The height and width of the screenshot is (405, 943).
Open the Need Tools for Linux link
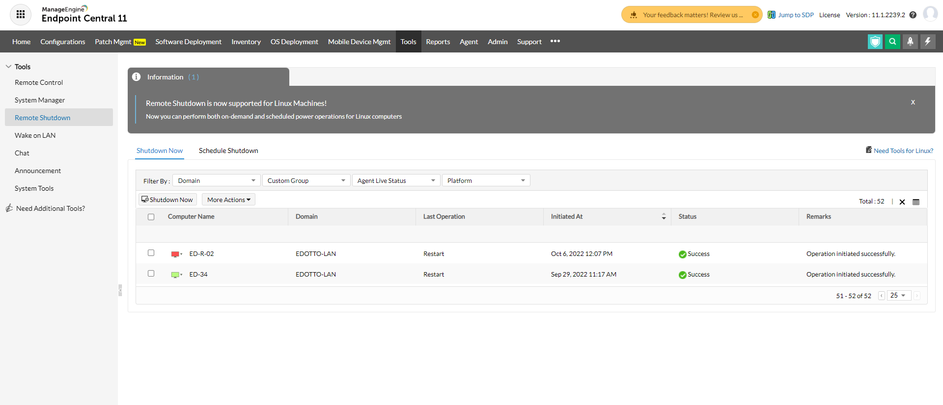pyautogui.click(x=903, y=151)
